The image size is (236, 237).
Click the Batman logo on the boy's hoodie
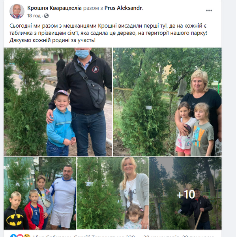click(15, 220)
